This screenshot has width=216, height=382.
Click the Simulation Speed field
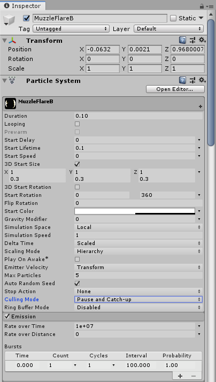coord(138,235)
